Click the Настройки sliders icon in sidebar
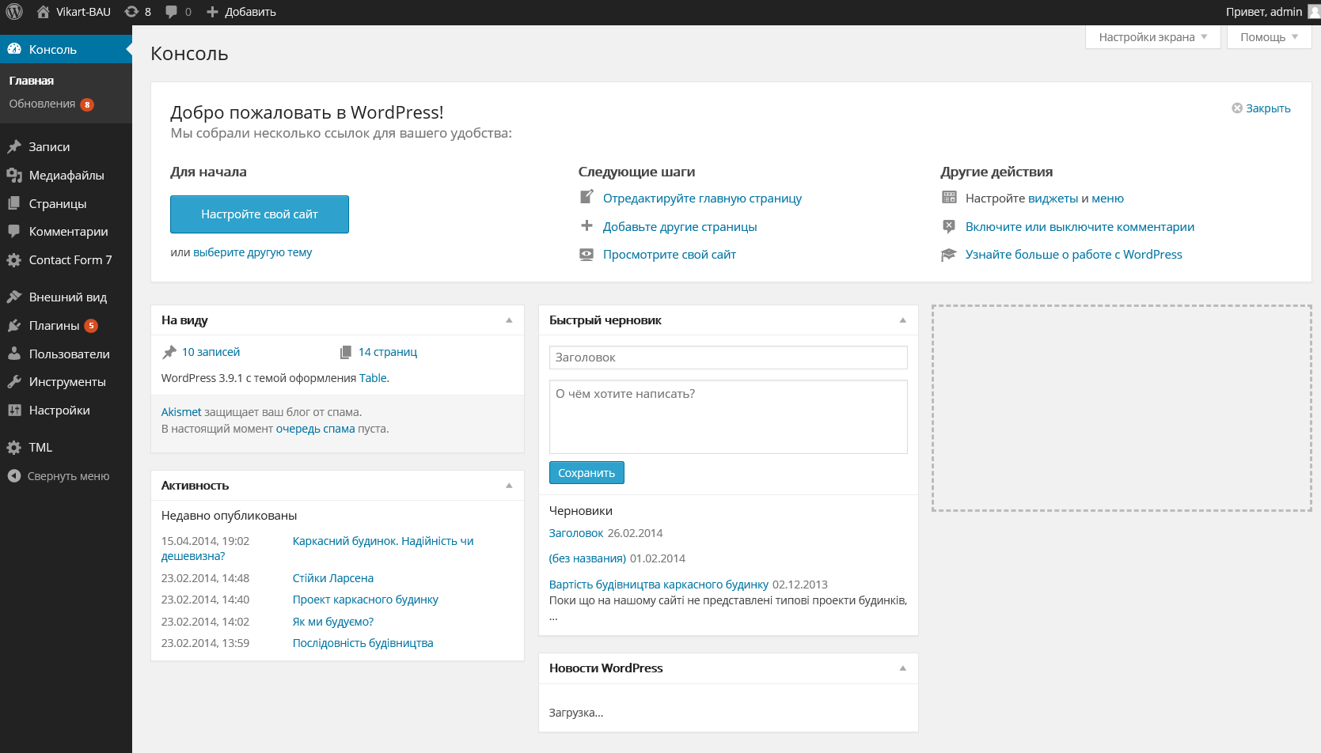 point(14,411)
